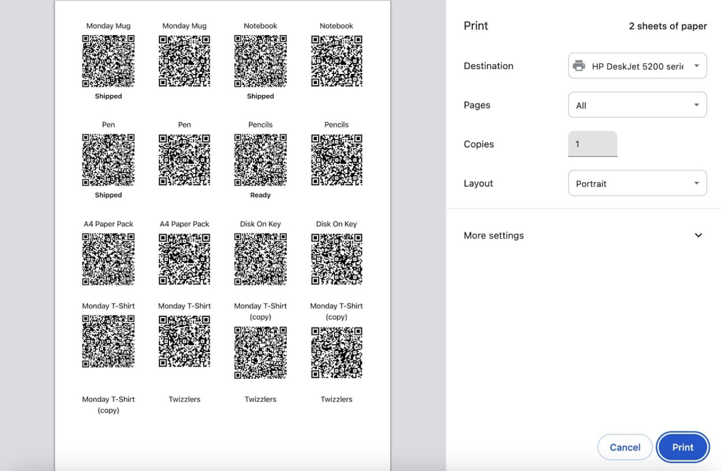
Task: Select the Pencils QR code marked Ready
Action: (261, 160)
